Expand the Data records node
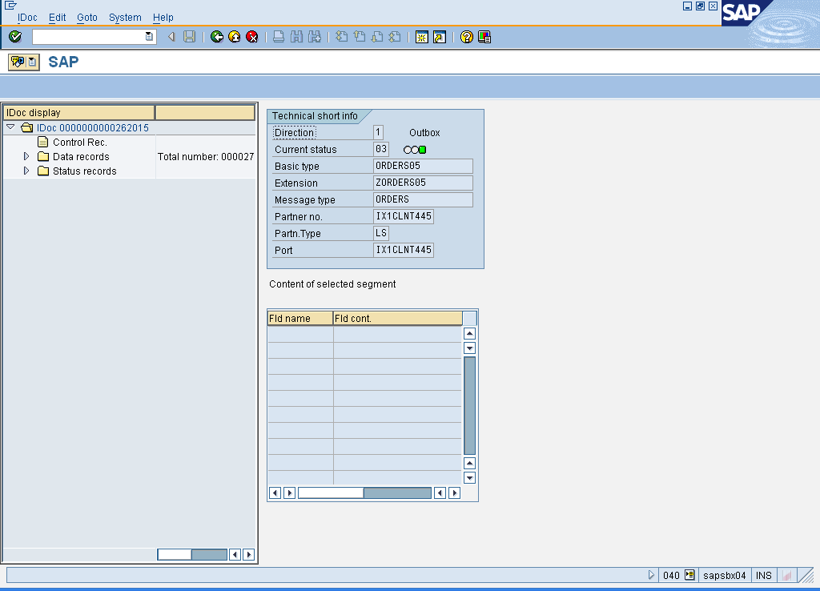Viewport: 820px width, 591px height. click(26, 156)
